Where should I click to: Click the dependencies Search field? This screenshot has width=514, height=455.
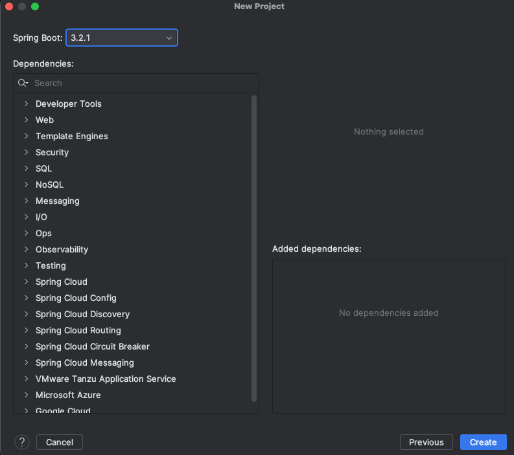coord(136,83)
